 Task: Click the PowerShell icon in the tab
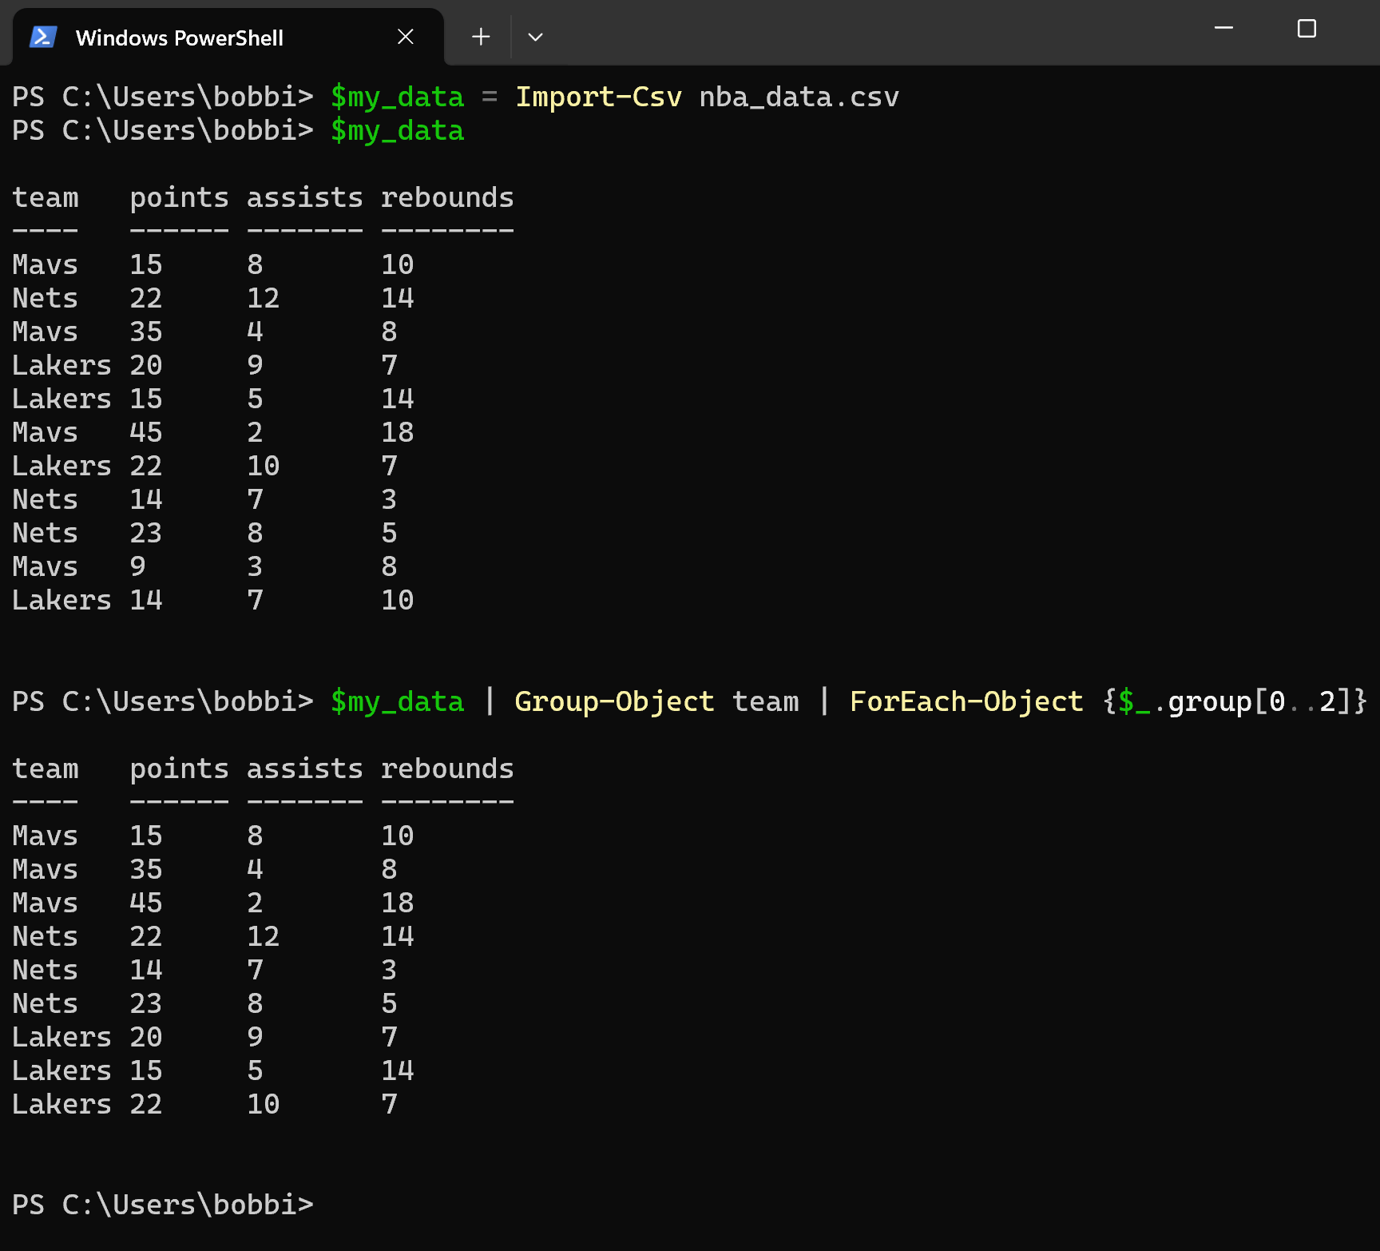point(44,36)
